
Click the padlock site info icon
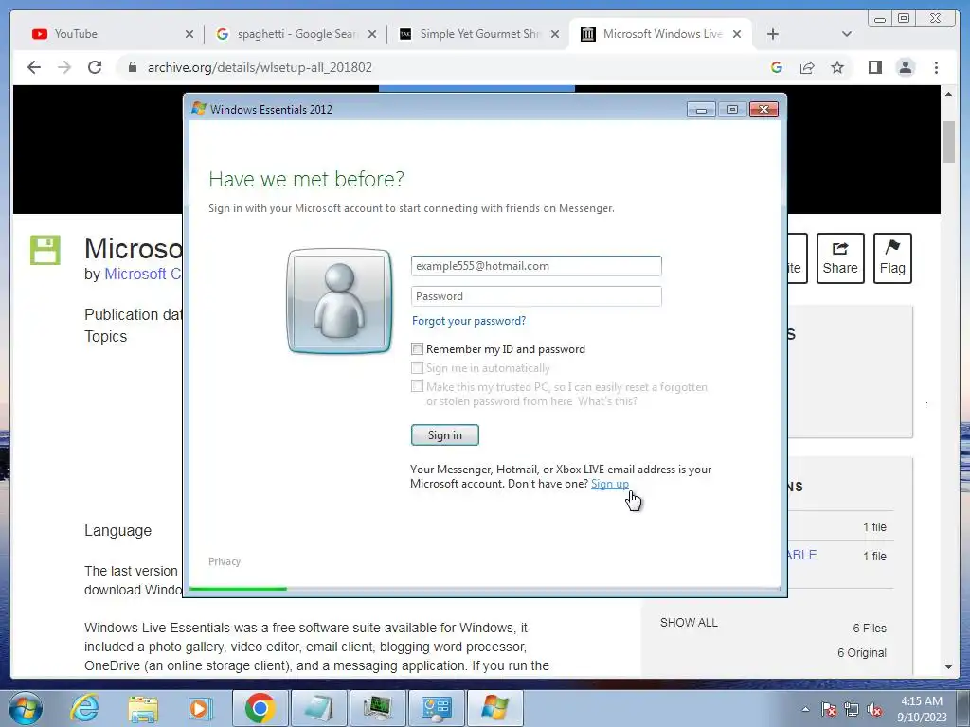(132, 67)
